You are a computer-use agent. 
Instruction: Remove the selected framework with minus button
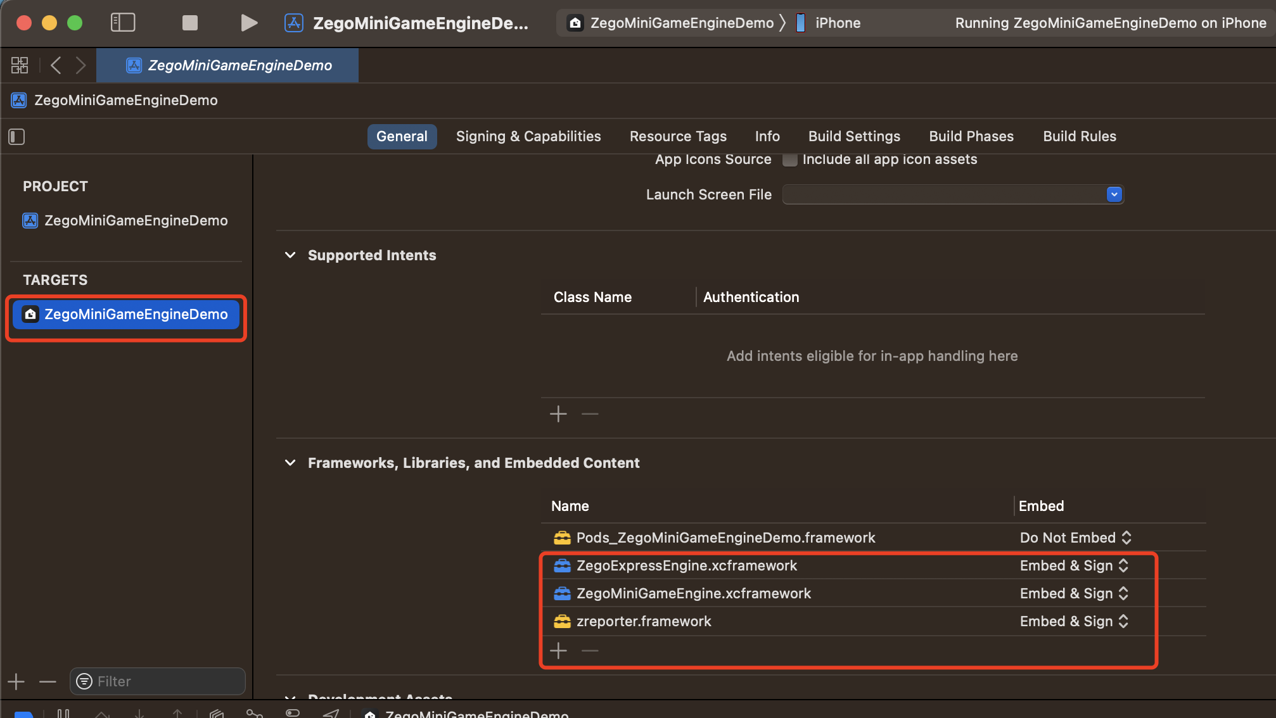tap(590, 651)
